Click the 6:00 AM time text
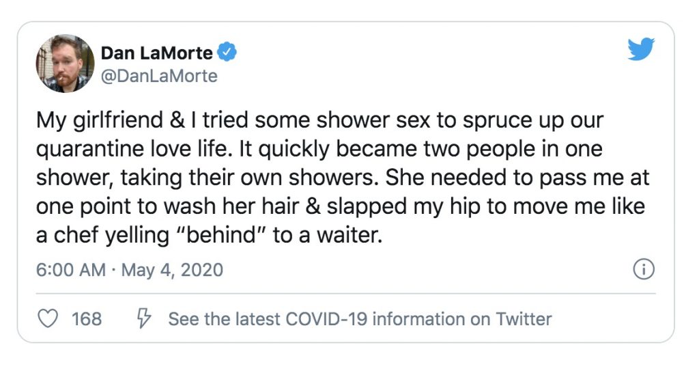The image size is (699, 369). [70, 270]
